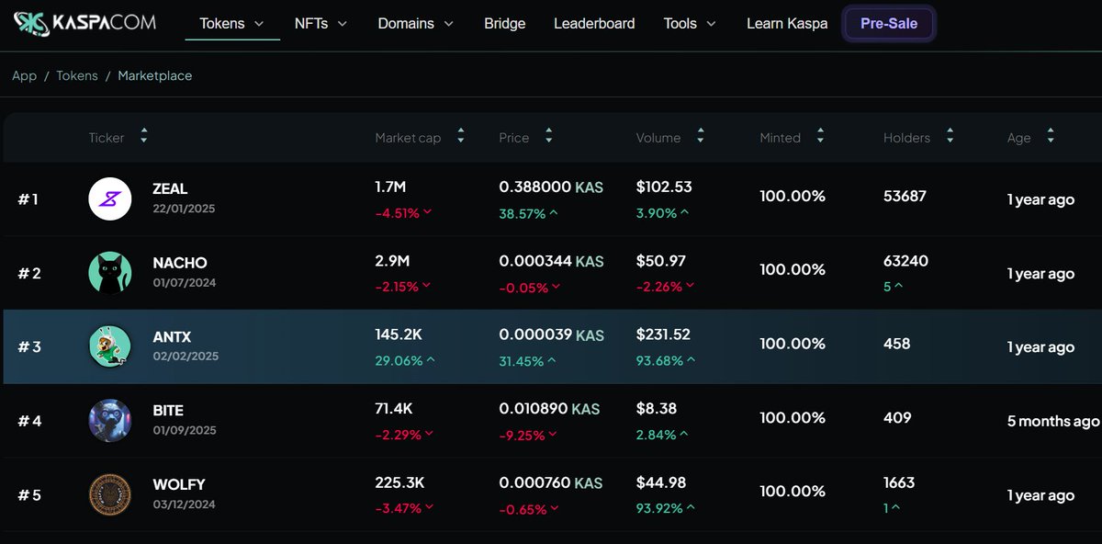Click rank #3 in ANTX row
The image size is (1102, 544).
(29, 347)
